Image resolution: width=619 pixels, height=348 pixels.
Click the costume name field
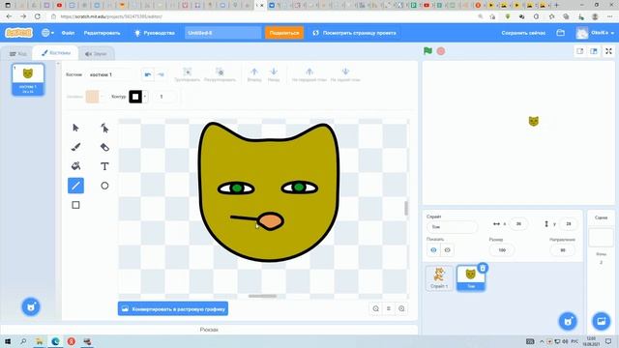[110, 74]
